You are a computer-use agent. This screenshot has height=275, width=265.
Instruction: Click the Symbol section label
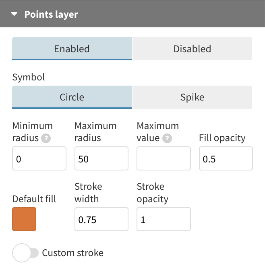coord(29,77)
